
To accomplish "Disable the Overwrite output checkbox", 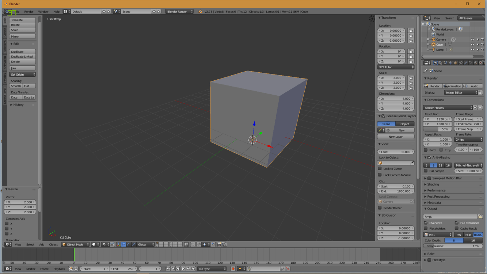I will pos(426,223).
